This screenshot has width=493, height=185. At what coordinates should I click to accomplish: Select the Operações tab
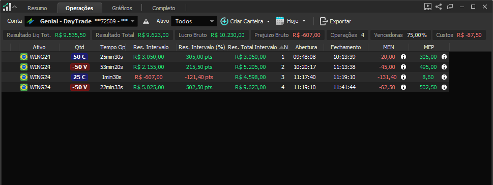point(79,8)
